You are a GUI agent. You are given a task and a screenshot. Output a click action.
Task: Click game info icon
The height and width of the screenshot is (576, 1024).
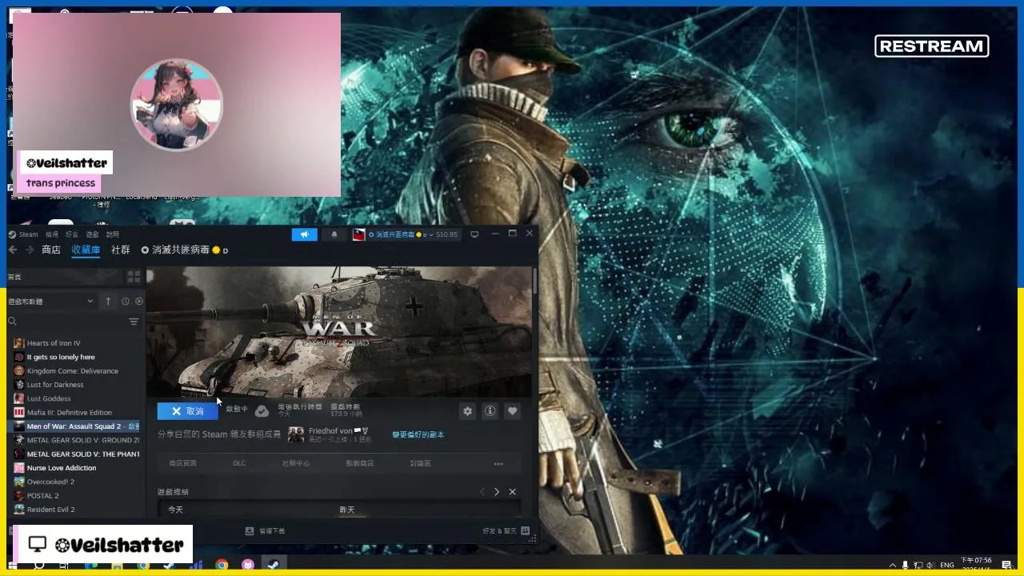(490, 411)
